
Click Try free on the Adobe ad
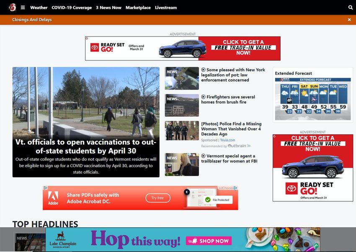(x=158, y=198)
